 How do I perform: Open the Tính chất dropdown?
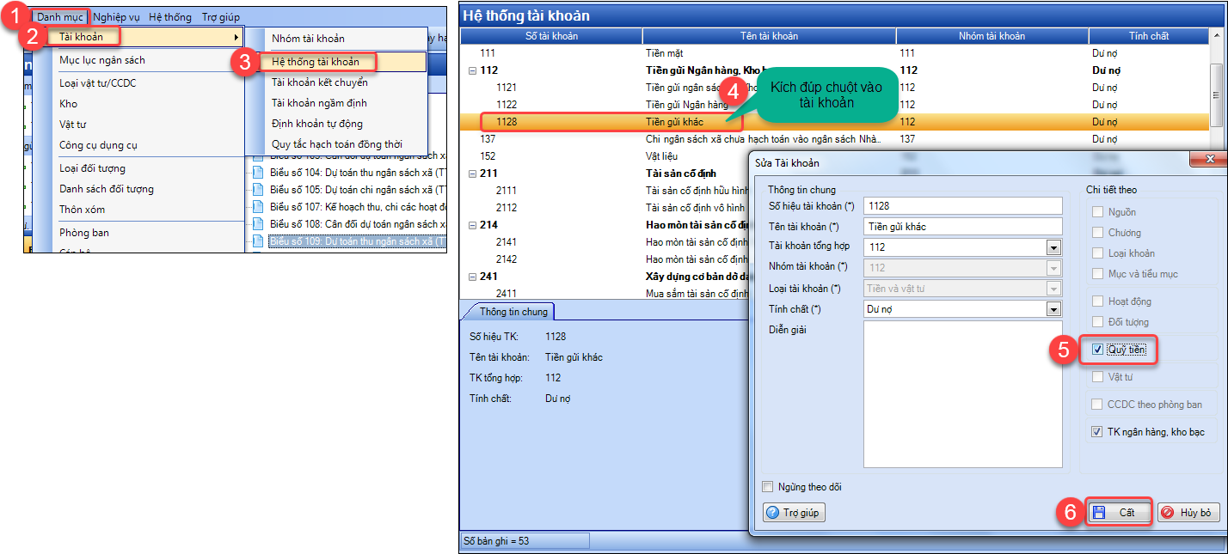1053,309
